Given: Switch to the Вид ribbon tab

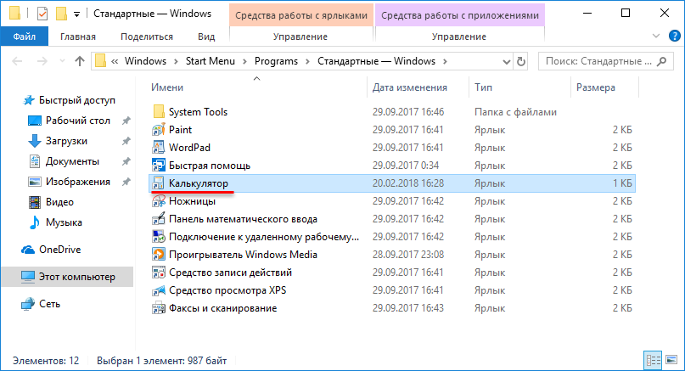Looking at the screenshot, I should pyautogui.click(x=206, y=37).
